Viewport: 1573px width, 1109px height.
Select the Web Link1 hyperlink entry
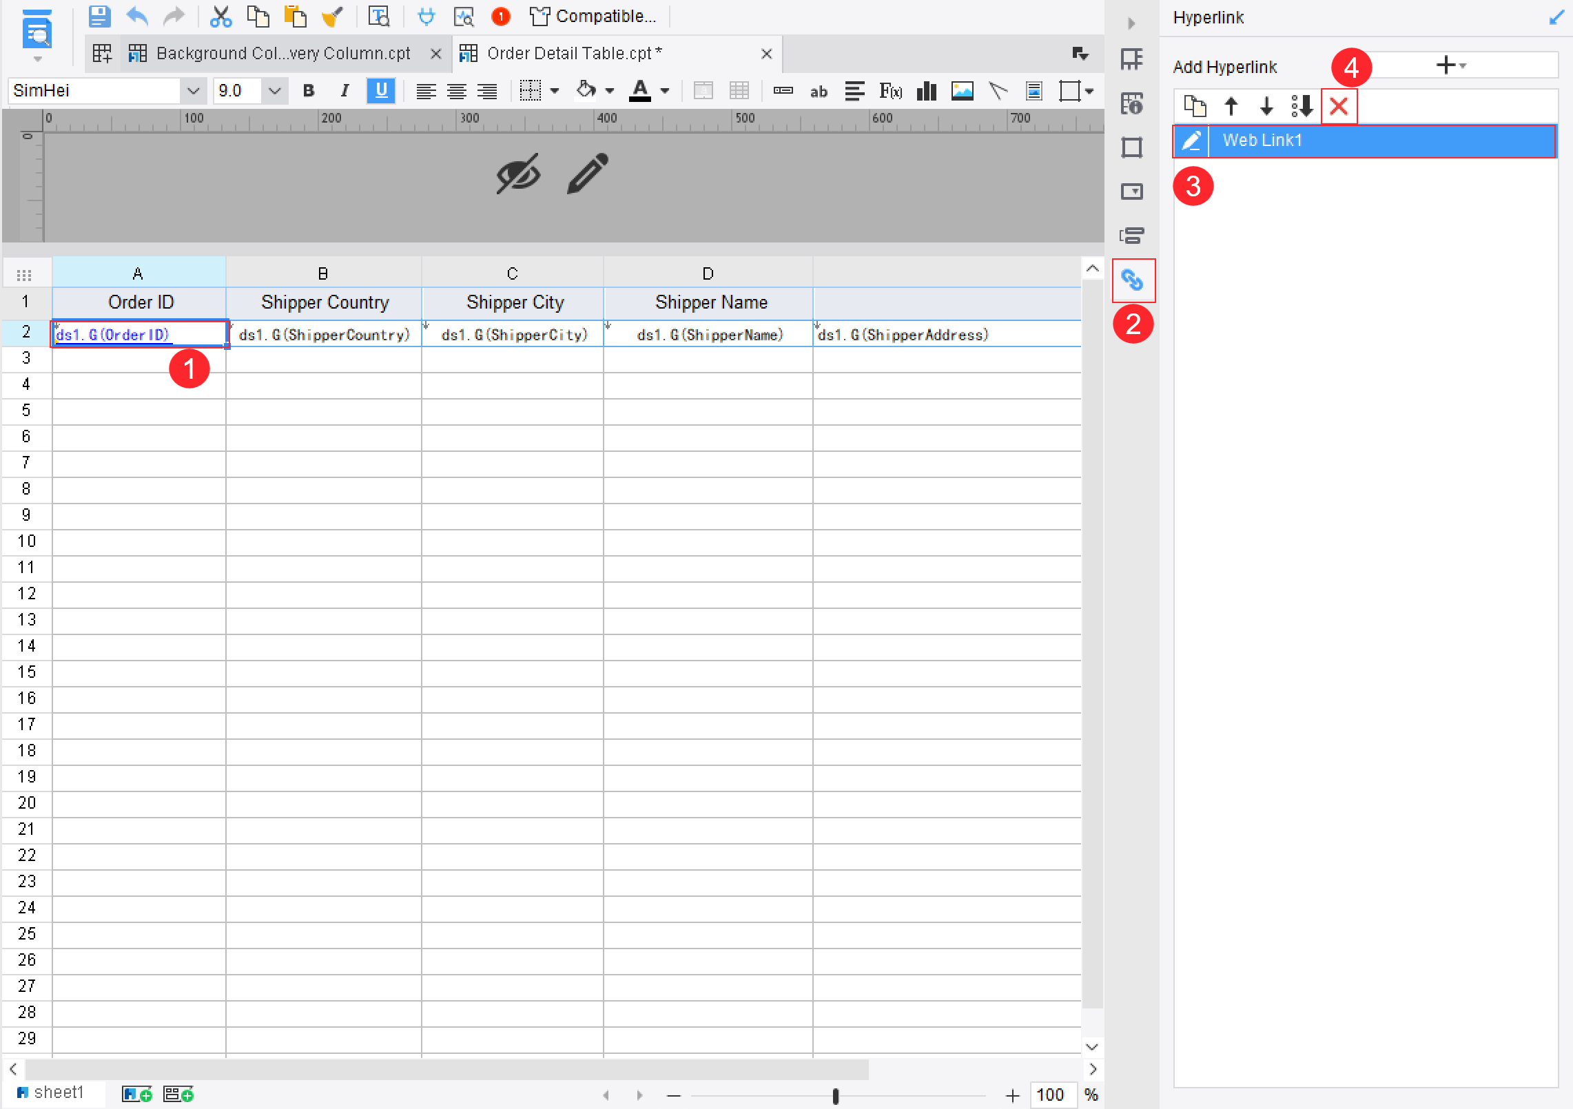[x=1365, y=141]
